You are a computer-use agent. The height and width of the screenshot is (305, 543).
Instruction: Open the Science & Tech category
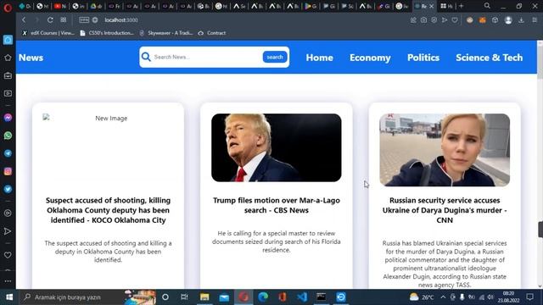pyautogui.click(x=489, y=58)
